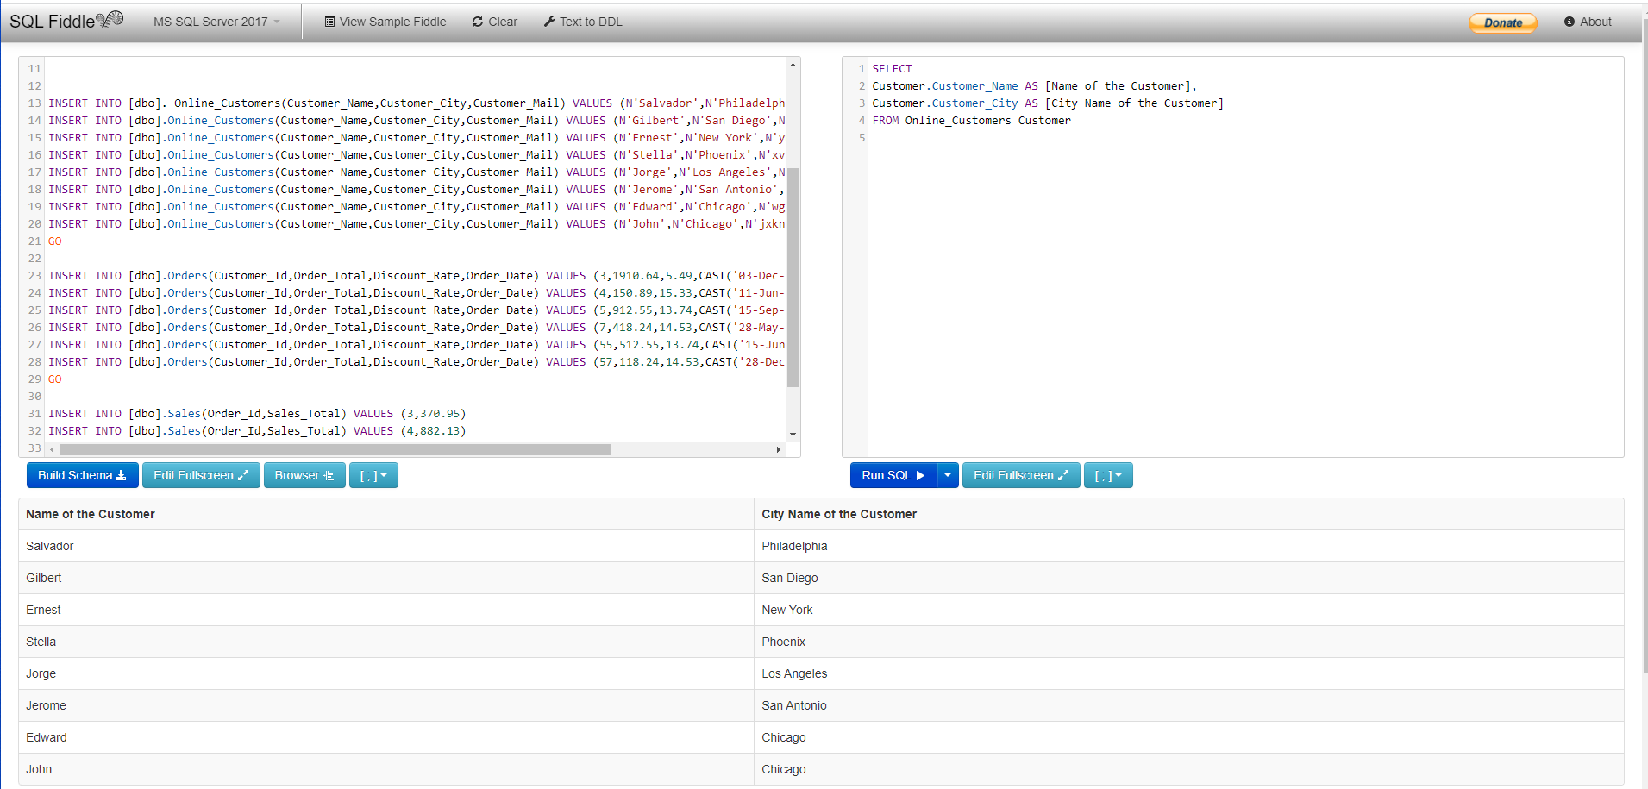
Task: Expand the schema editor with Edit Fullscreen
Action: [x=201, y=475]
